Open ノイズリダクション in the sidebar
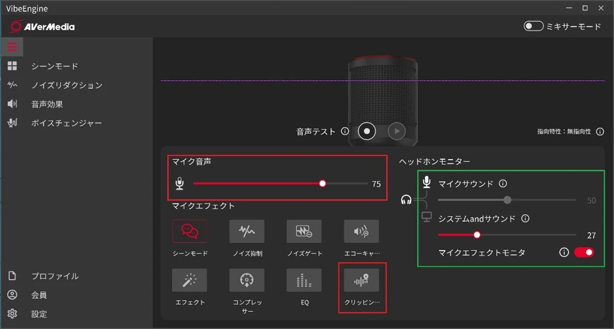Screen dimensions: 614x329 [67, 85]
